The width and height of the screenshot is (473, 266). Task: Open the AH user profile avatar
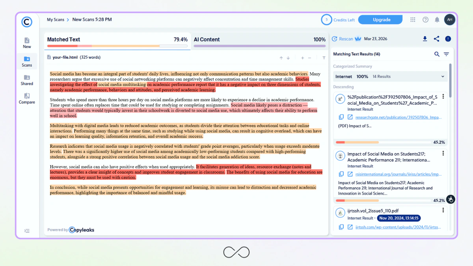450,20
